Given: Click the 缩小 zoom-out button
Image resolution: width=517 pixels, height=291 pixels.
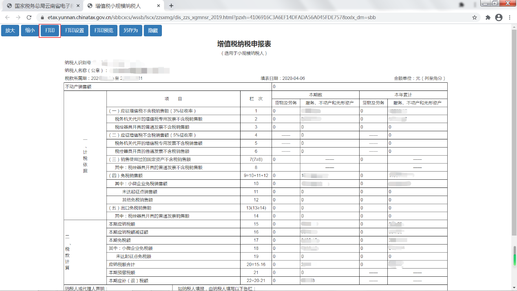Looking at the screenshot, I should point(30,31).
